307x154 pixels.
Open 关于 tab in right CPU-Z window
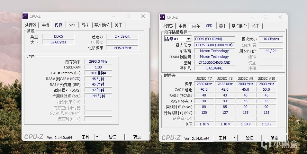256,26
